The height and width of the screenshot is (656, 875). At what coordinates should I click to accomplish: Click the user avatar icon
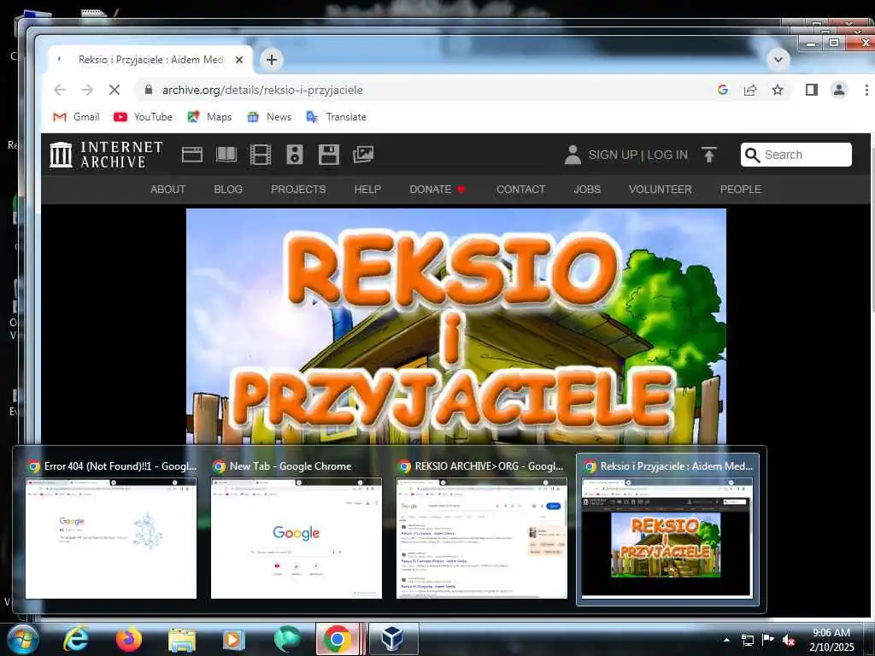tap(573, 155)
